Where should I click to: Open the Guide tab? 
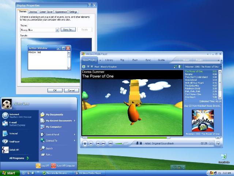(x=161, y=60)
